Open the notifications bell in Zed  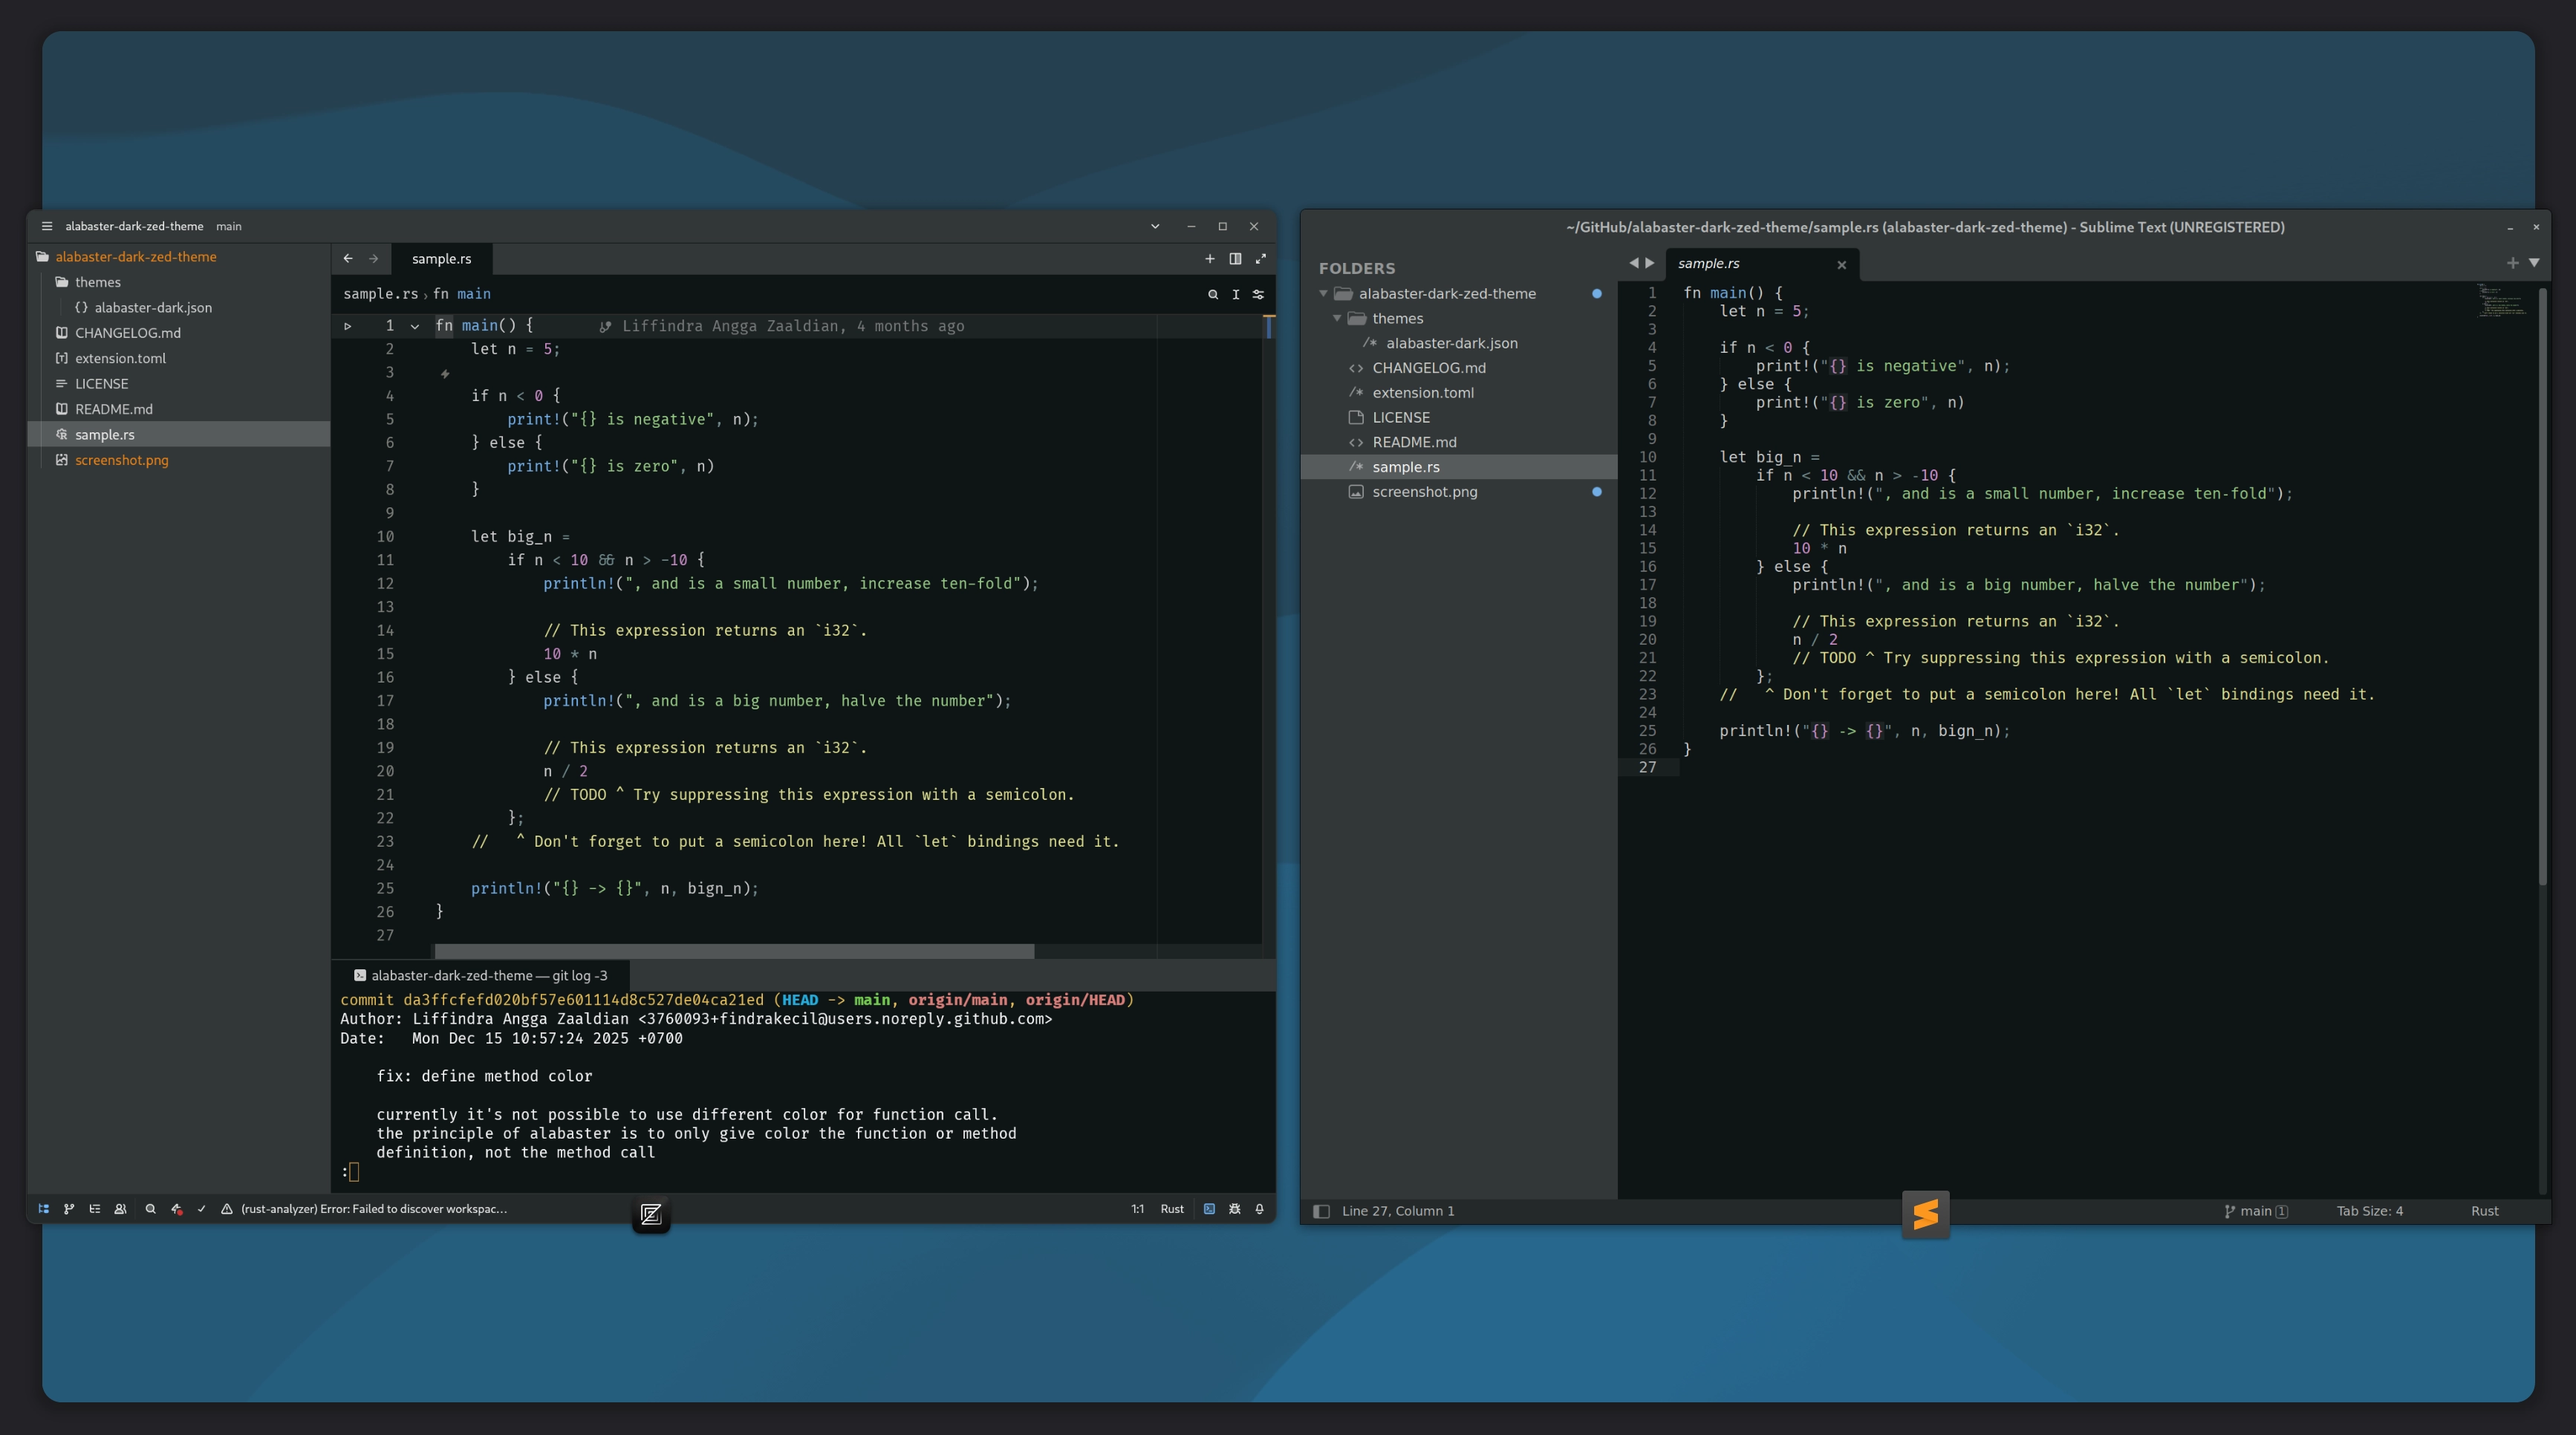click(1260, 1209)
